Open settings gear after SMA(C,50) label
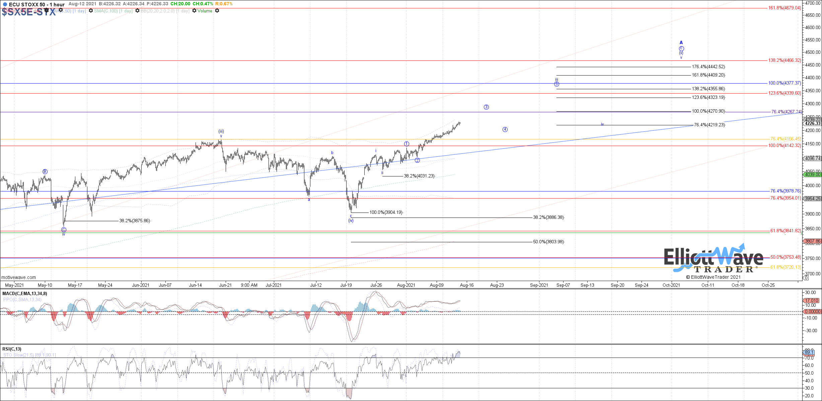Image resolution: width=822 pixels, height=401 pixels. pos(91,11)
